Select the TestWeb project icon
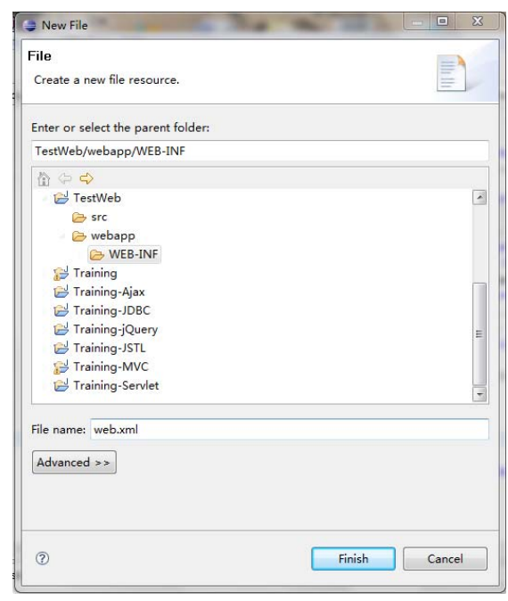The height and width of the screenshot is (601, 508). tap(61, 198)
